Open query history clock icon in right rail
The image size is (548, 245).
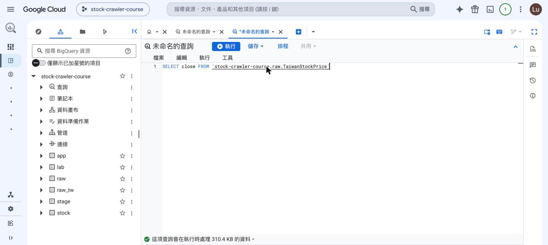[x=533, y=80]
